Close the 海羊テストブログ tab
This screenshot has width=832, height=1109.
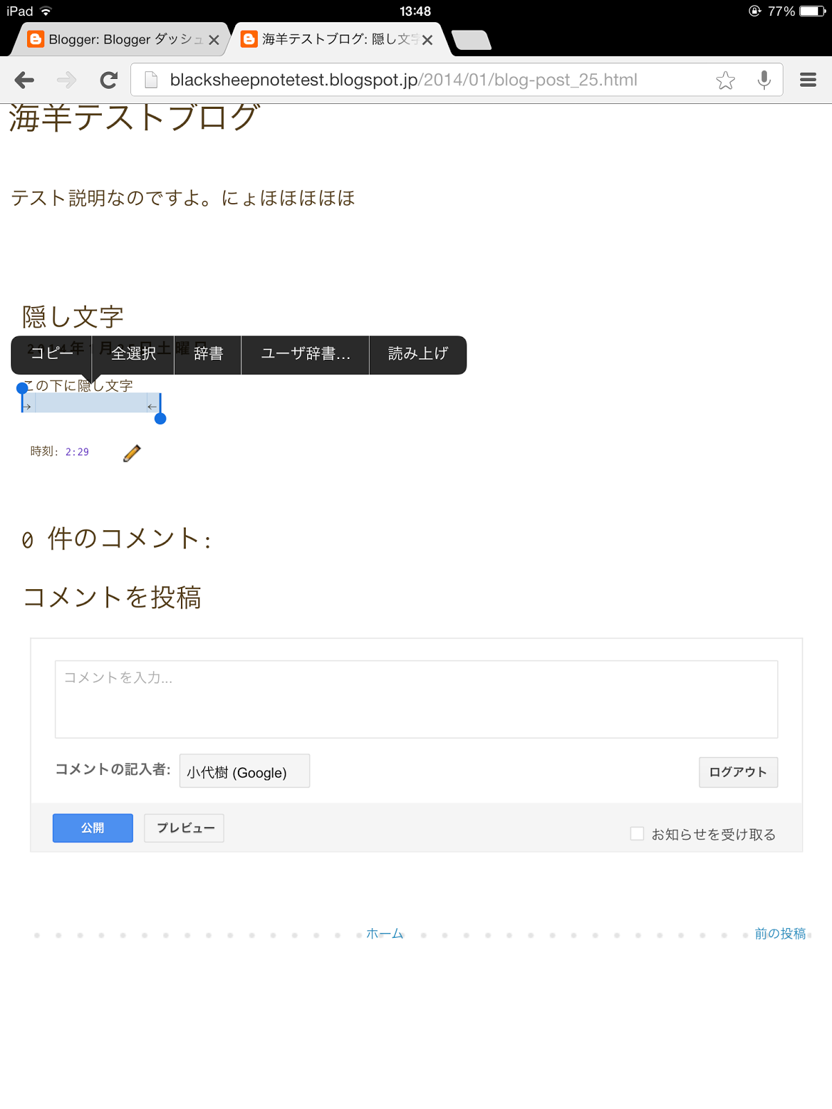(428, 40)
